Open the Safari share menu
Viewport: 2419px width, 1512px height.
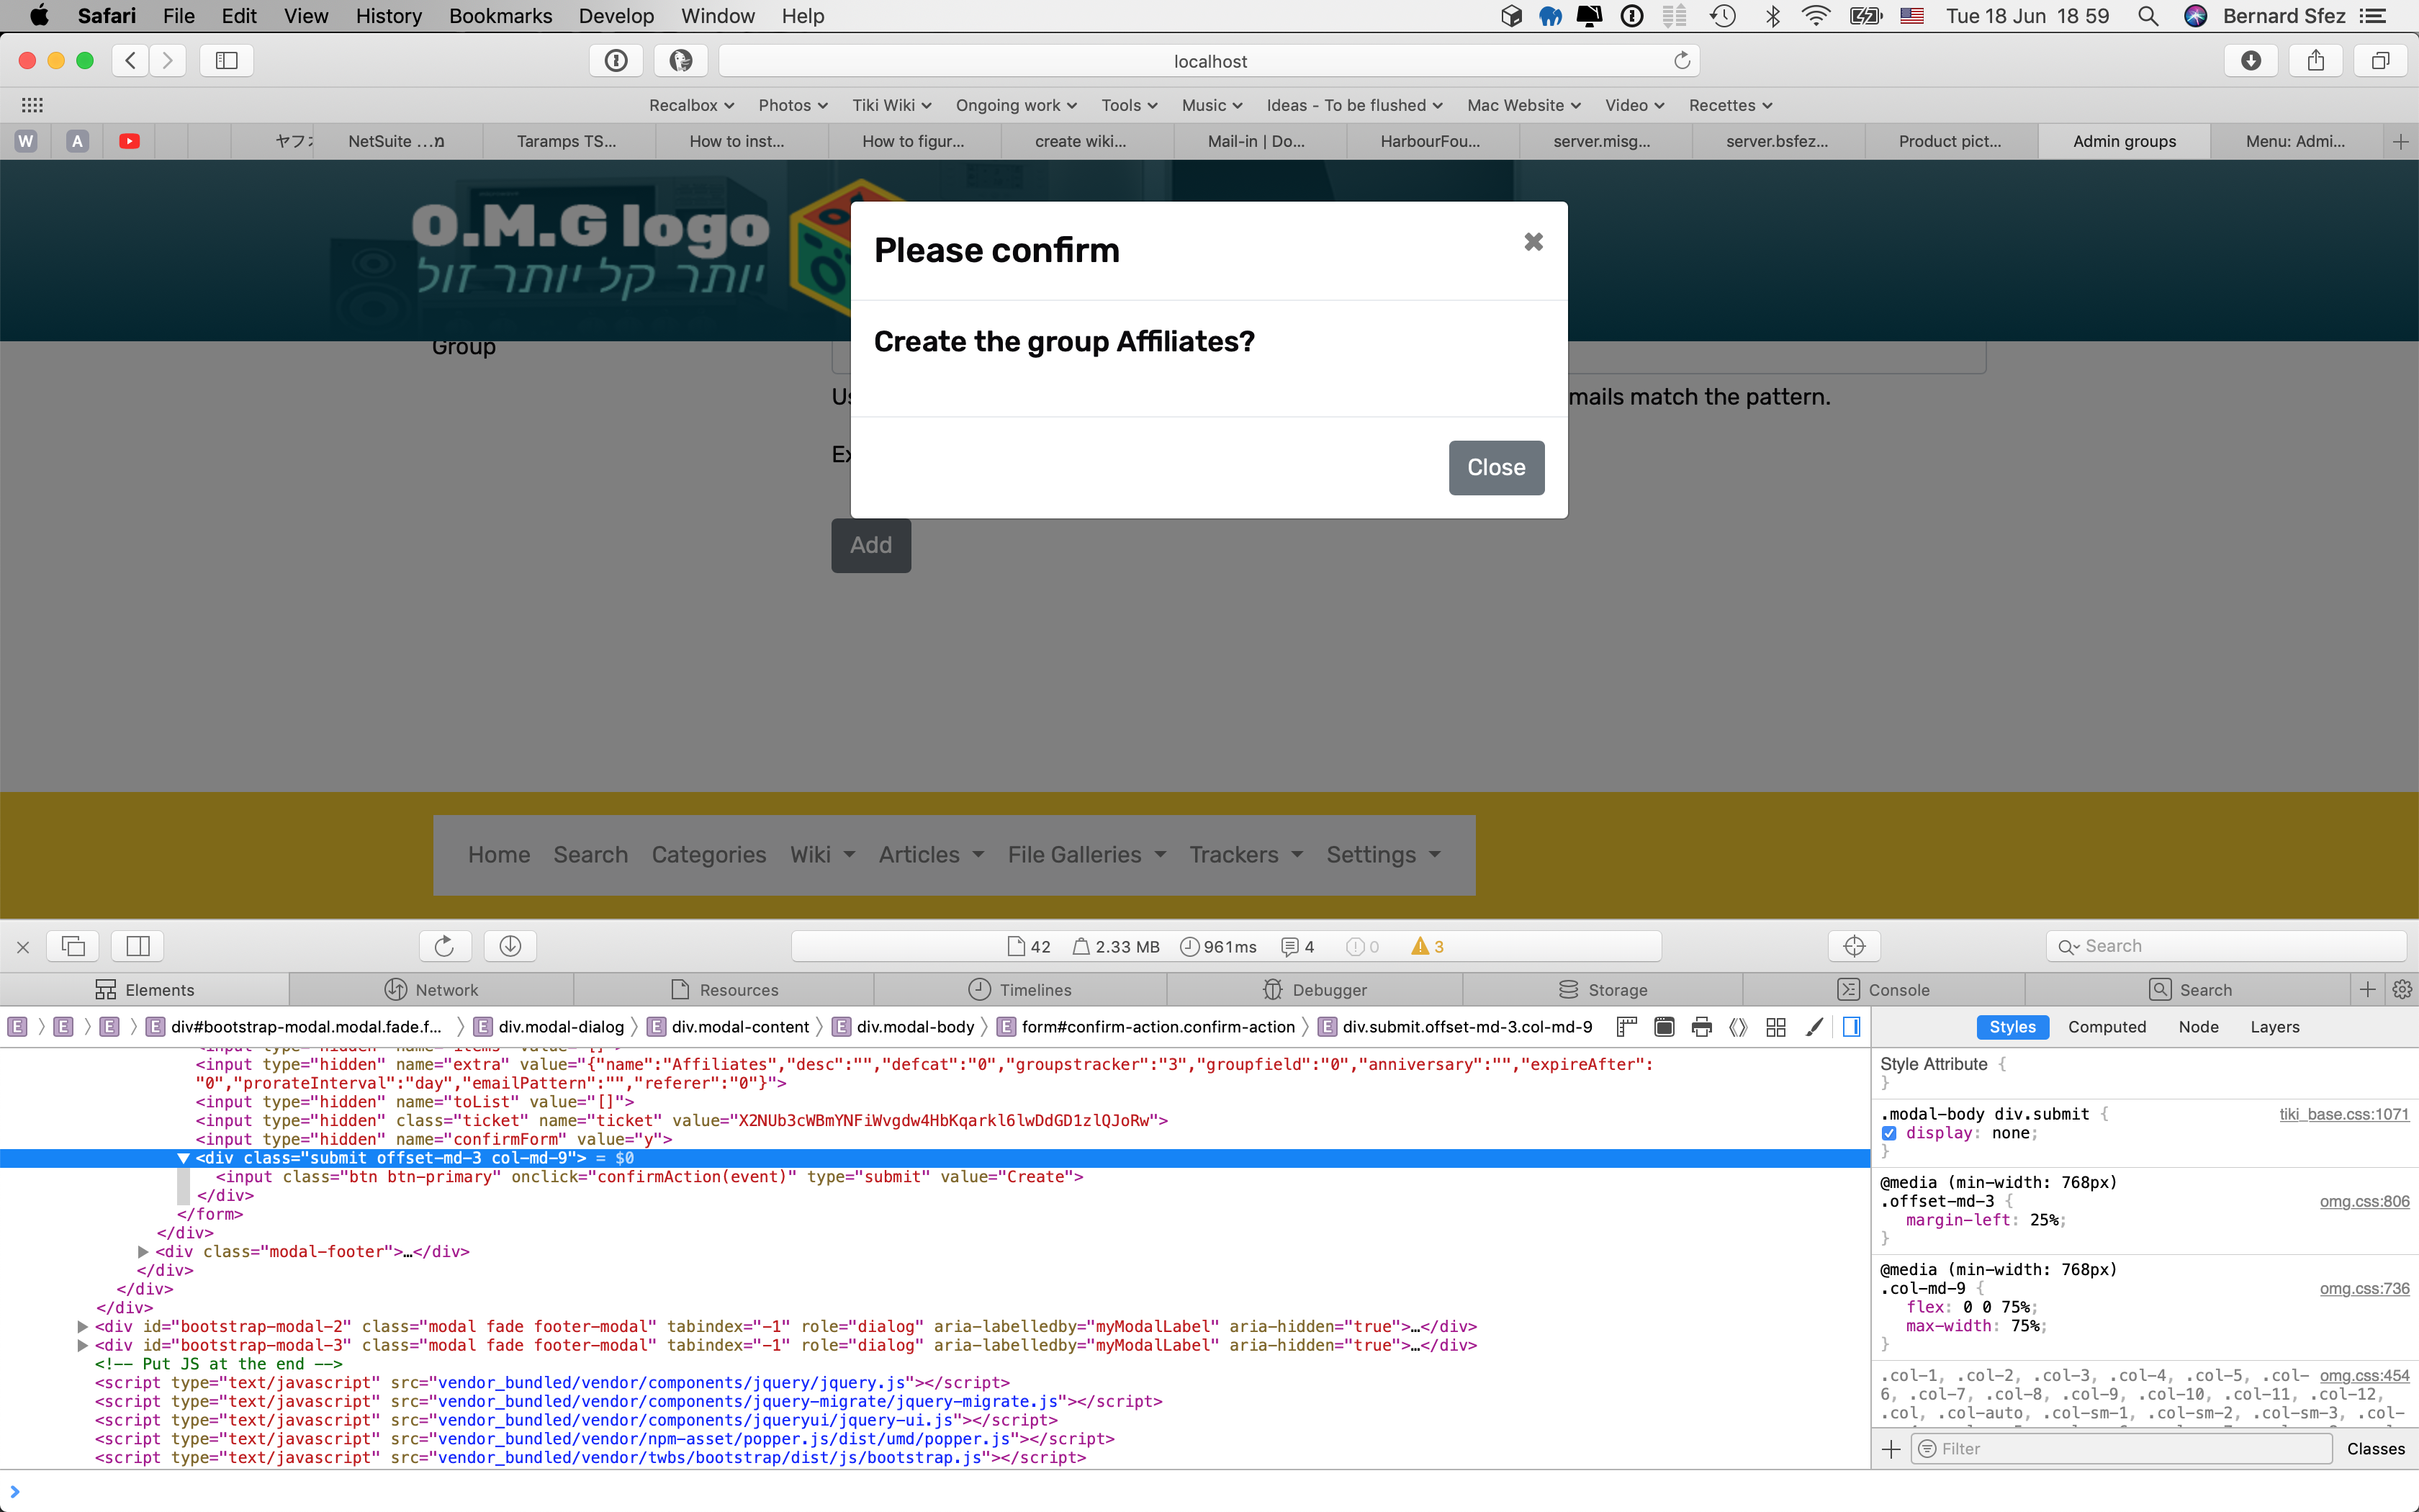(x=2316, y=61)
